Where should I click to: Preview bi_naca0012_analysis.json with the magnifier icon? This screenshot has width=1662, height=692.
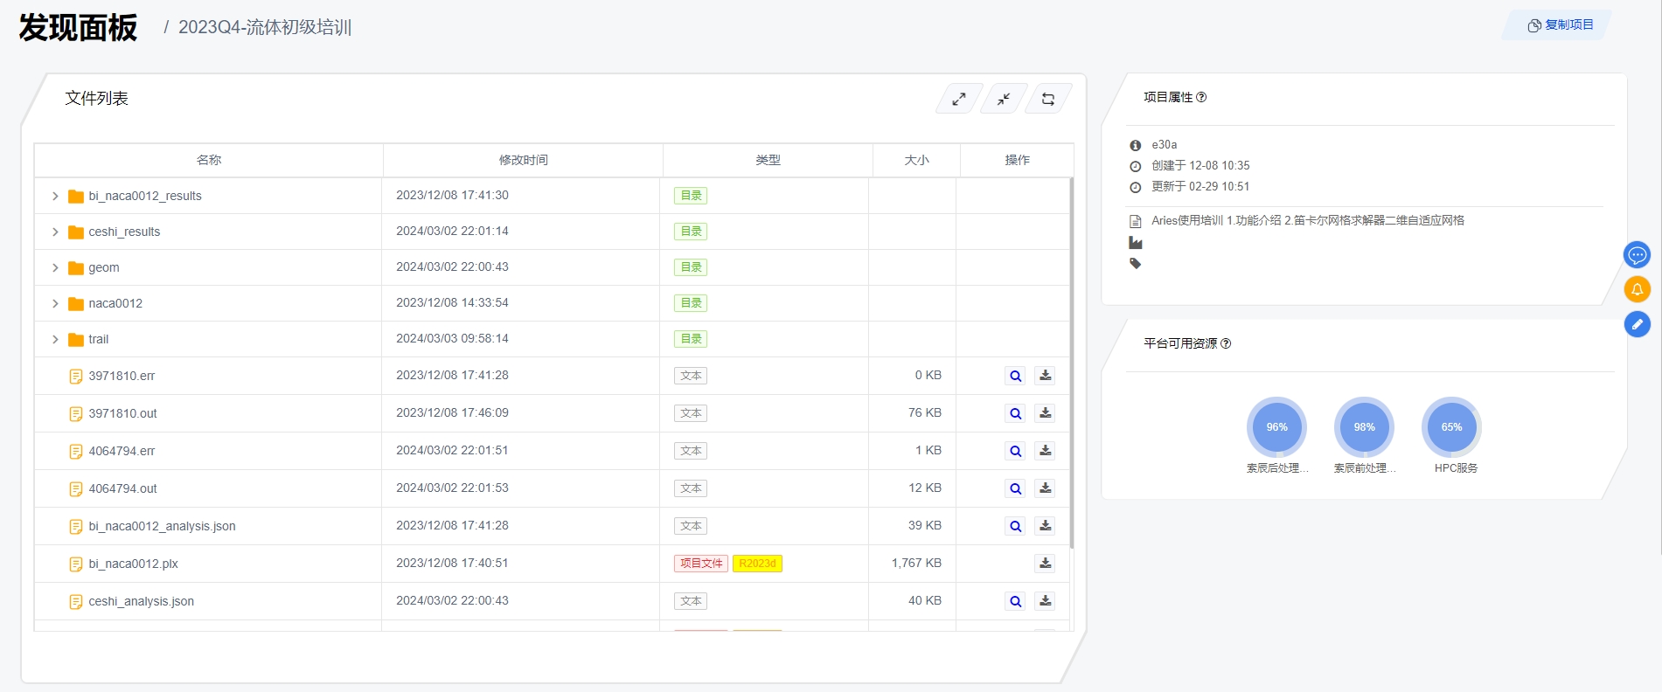1015,526
